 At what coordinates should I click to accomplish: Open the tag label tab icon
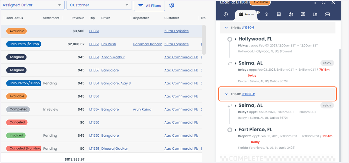(x=327, y=14)
